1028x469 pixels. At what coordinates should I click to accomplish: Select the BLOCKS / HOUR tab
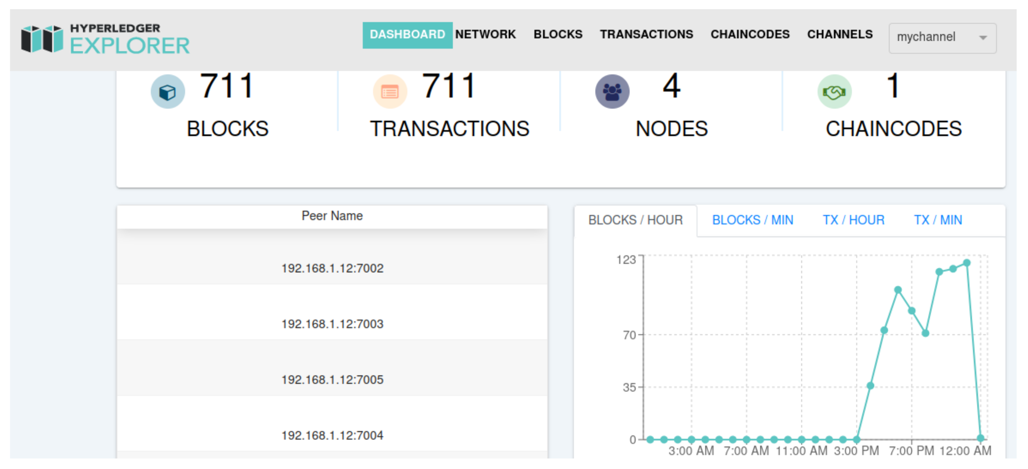pos(635,220)
